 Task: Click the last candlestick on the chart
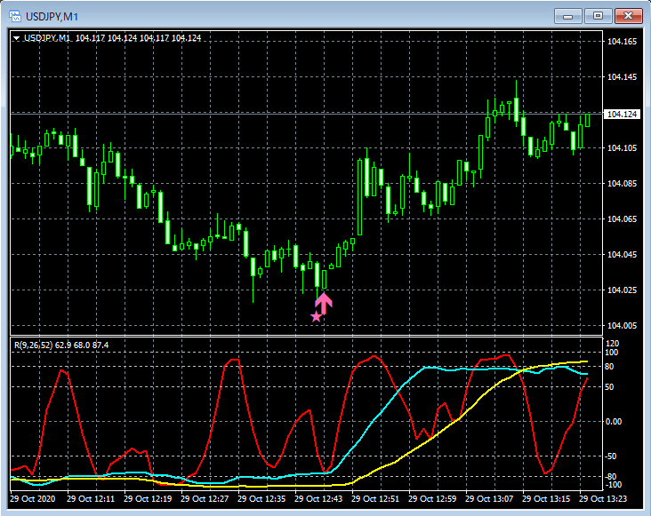tap(588, 120)
